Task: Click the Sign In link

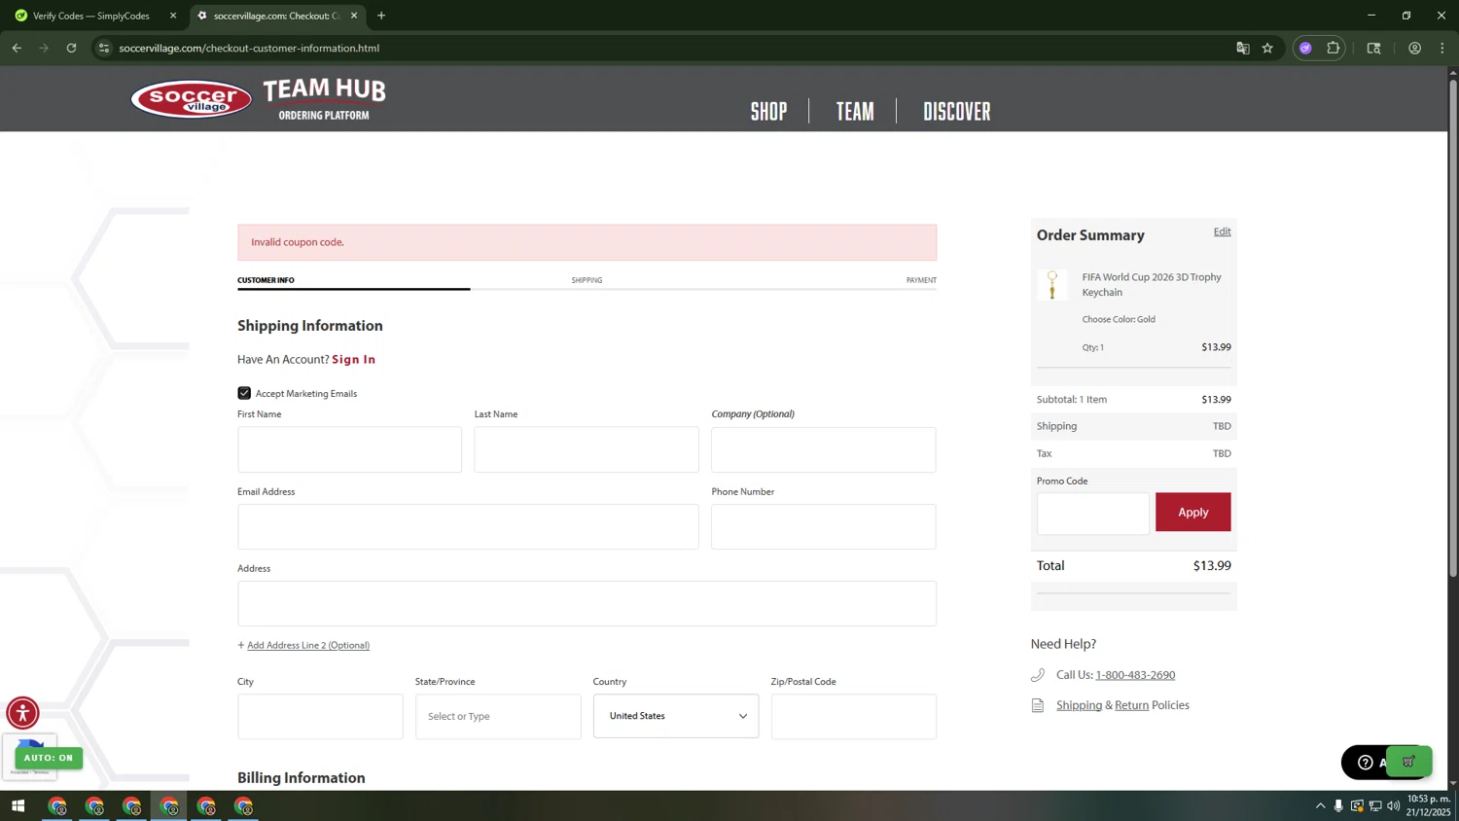Action: (x=354, y=359)
